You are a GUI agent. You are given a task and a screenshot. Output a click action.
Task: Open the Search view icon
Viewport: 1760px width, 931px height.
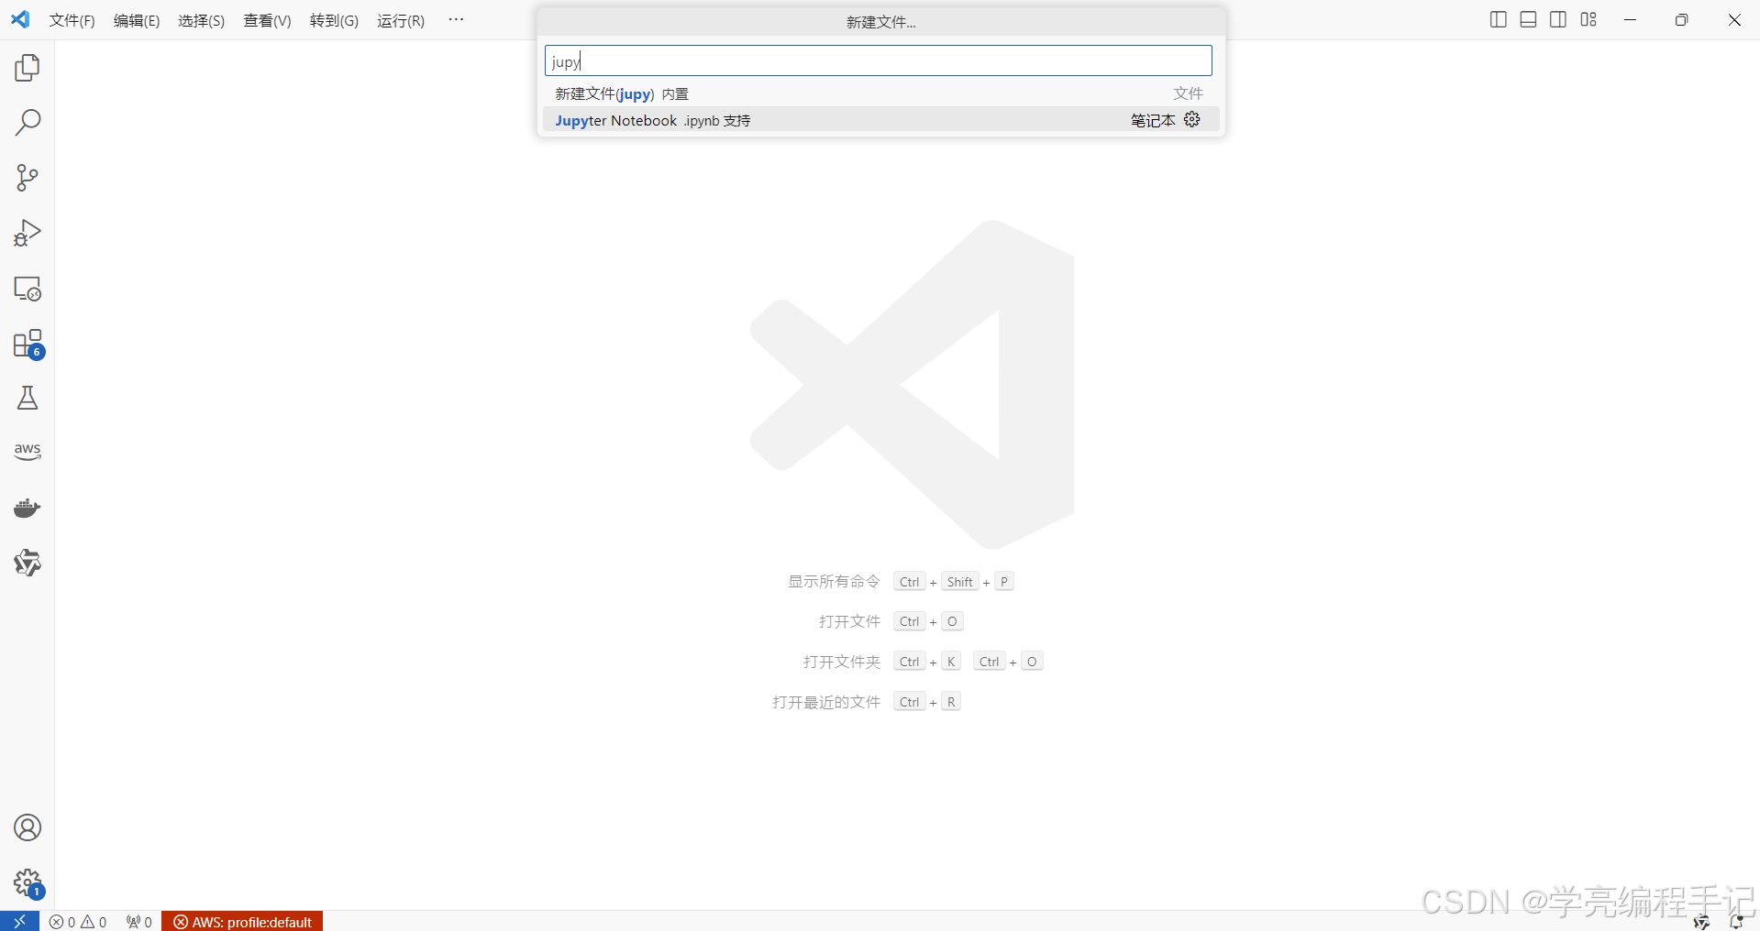(28, 123)
